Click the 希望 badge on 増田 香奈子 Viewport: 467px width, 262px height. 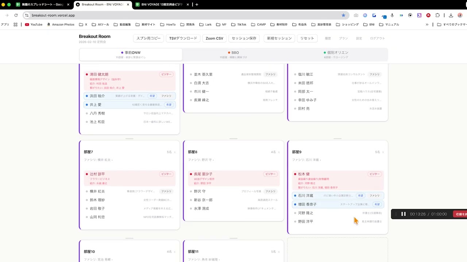click(x=377, y=205)
